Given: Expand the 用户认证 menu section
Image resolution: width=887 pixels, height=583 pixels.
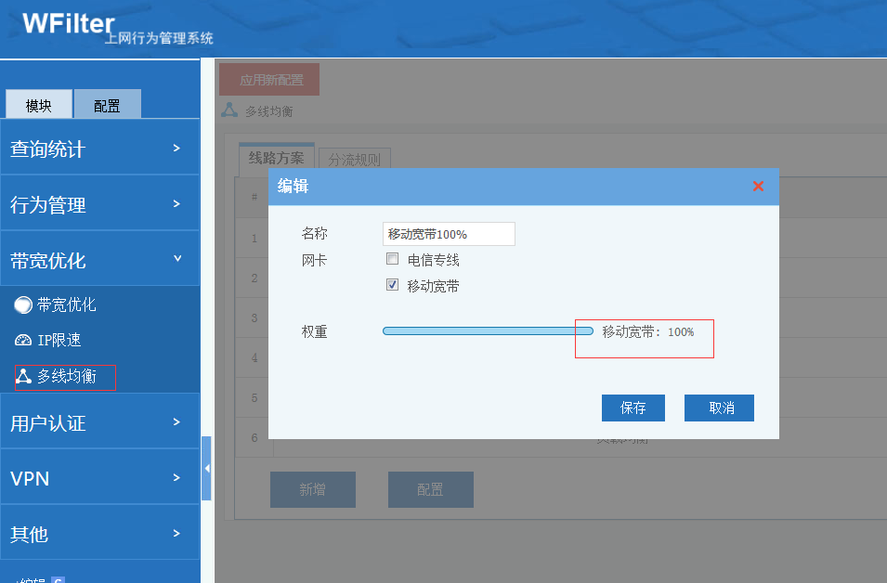Looking at the screenshot, I should pyautogui.click(x=99, y=423).
